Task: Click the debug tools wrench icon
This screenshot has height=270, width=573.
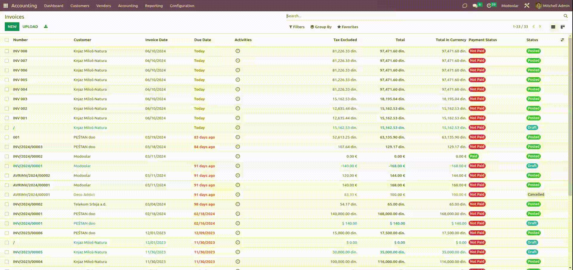Action: [x=527, y=6]
